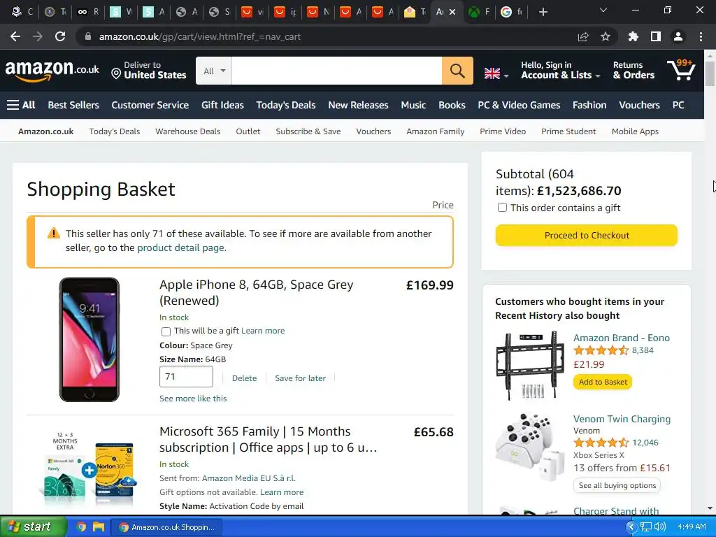The width and height of the screenshot is (716, 537).
Task: Open a new browser tab
Action: pyautogui.click(x=543, y=12)
